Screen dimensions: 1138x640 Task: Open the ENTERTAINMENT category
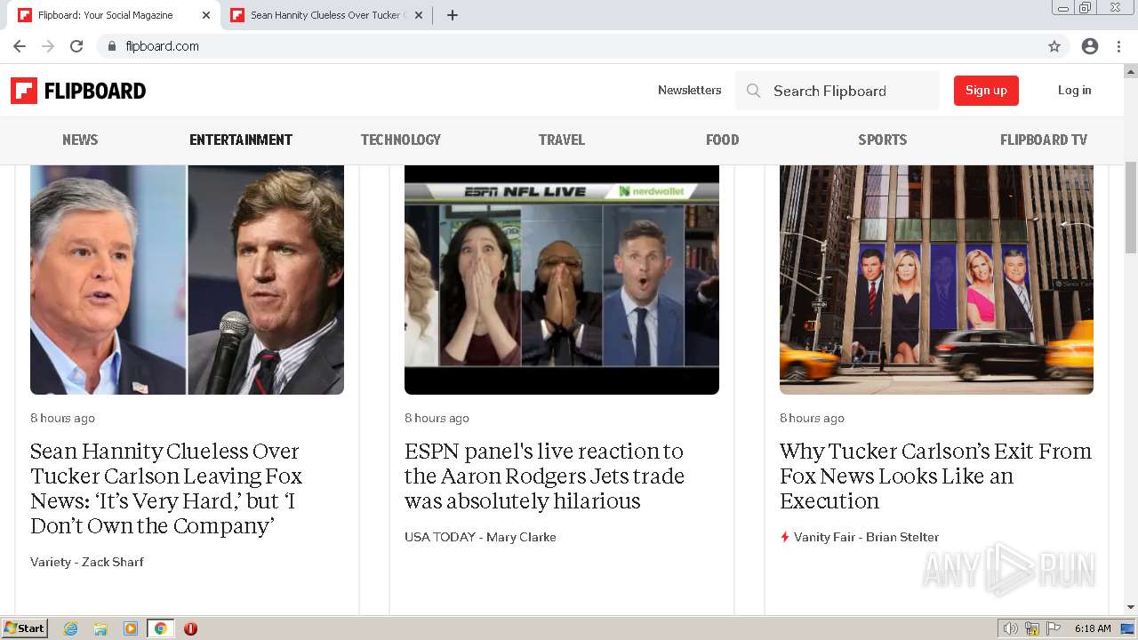click(x=241, y=140)
